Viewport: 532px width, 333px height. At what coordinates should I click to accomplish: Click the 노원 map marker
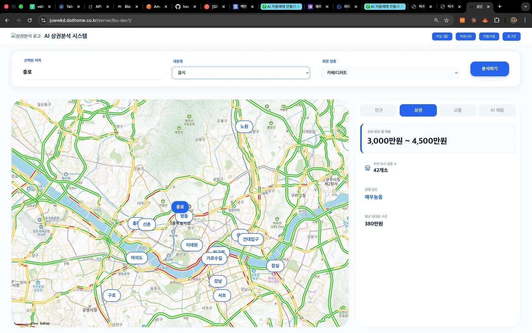click(244, 127)
